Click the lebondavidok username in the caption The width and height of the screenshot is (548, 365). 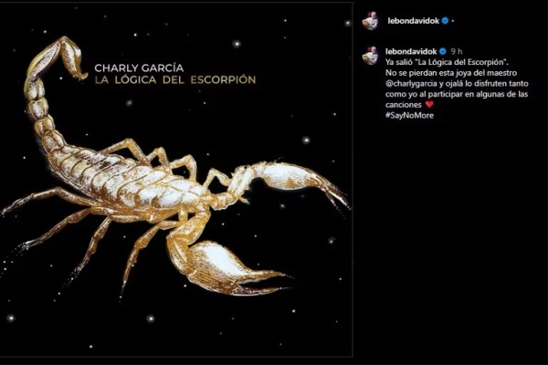411,51
